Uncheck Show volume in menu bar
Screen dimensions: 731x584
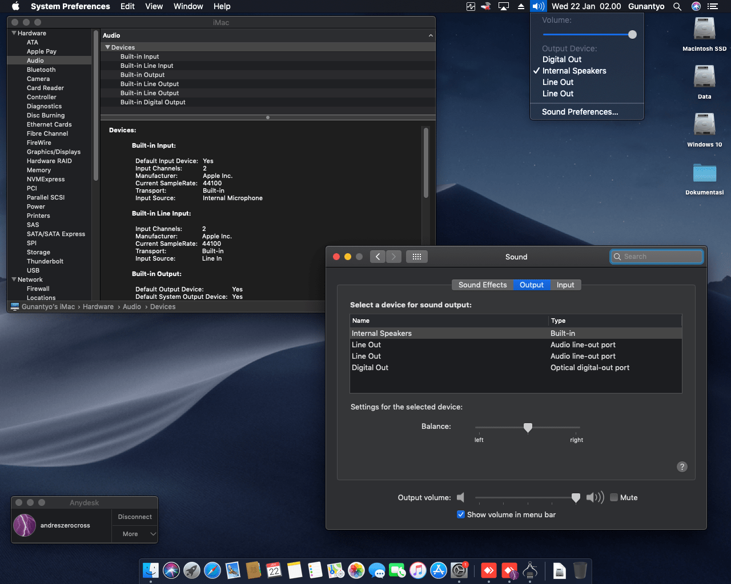[x=461, y=514]
